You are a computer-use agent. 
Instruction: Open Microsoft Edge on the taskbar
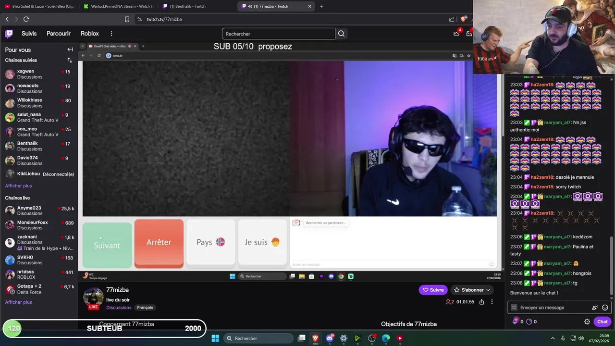[386, 338]
